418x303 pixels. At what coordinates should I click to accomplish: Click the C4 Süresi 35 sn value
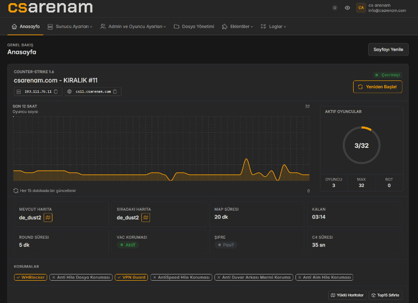click(x=319, y=245)
